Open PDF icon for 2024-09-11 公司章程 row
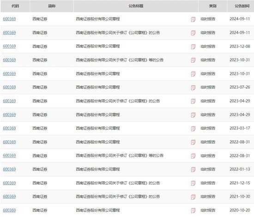The width and height of the screenshot is (254, 217). [193, 19]
